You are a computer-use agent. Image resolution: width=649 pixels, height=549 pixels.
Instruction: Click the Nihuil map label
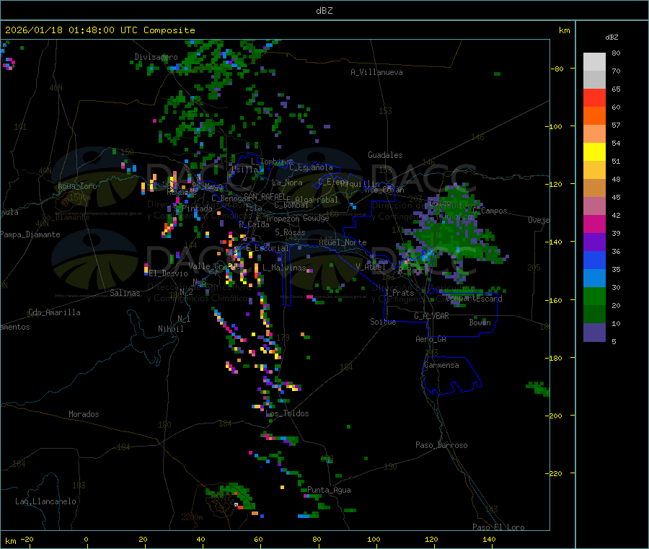click(171, 329)
